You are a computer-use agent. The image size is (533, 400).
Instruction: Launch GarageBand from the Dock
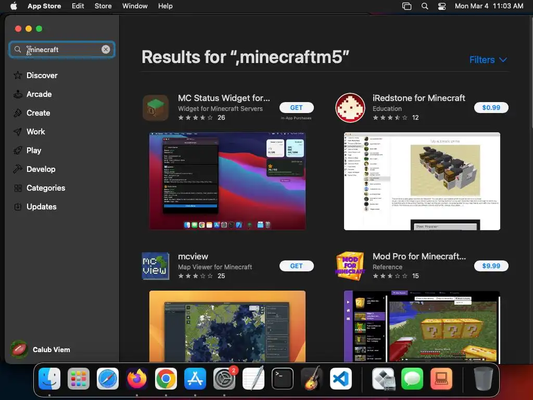coord(311,378)
